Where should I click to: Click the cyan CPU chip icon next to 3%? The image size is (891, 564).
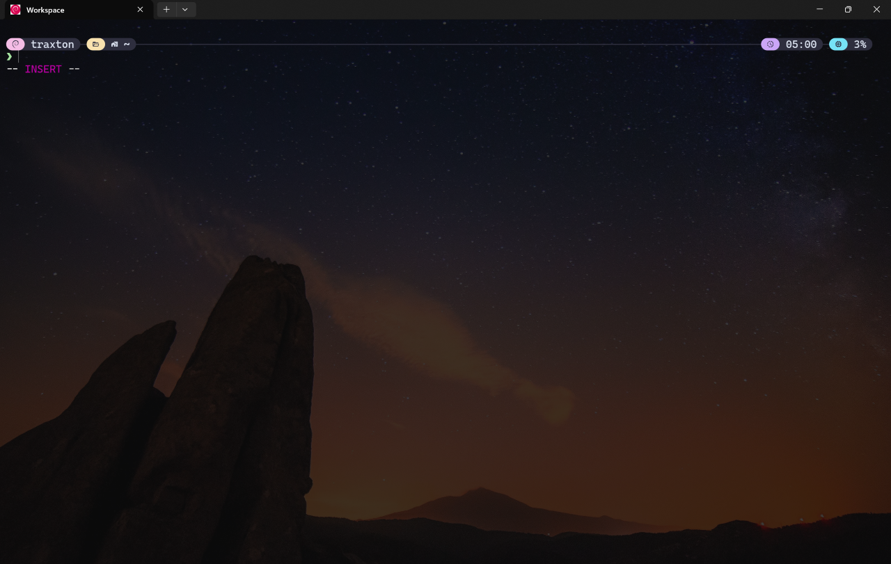[x=838, y=44]
